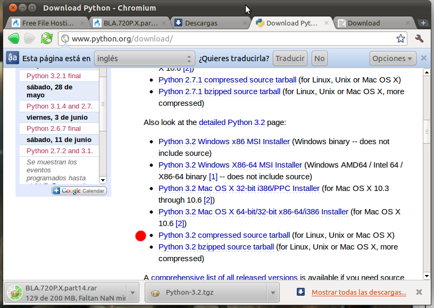
Task: Open the inglés language dropdown
Action: (x=145, y=59)
